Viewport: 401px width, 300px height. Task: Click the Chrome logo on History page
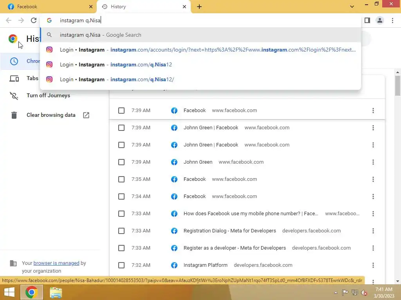pos(13,39)
